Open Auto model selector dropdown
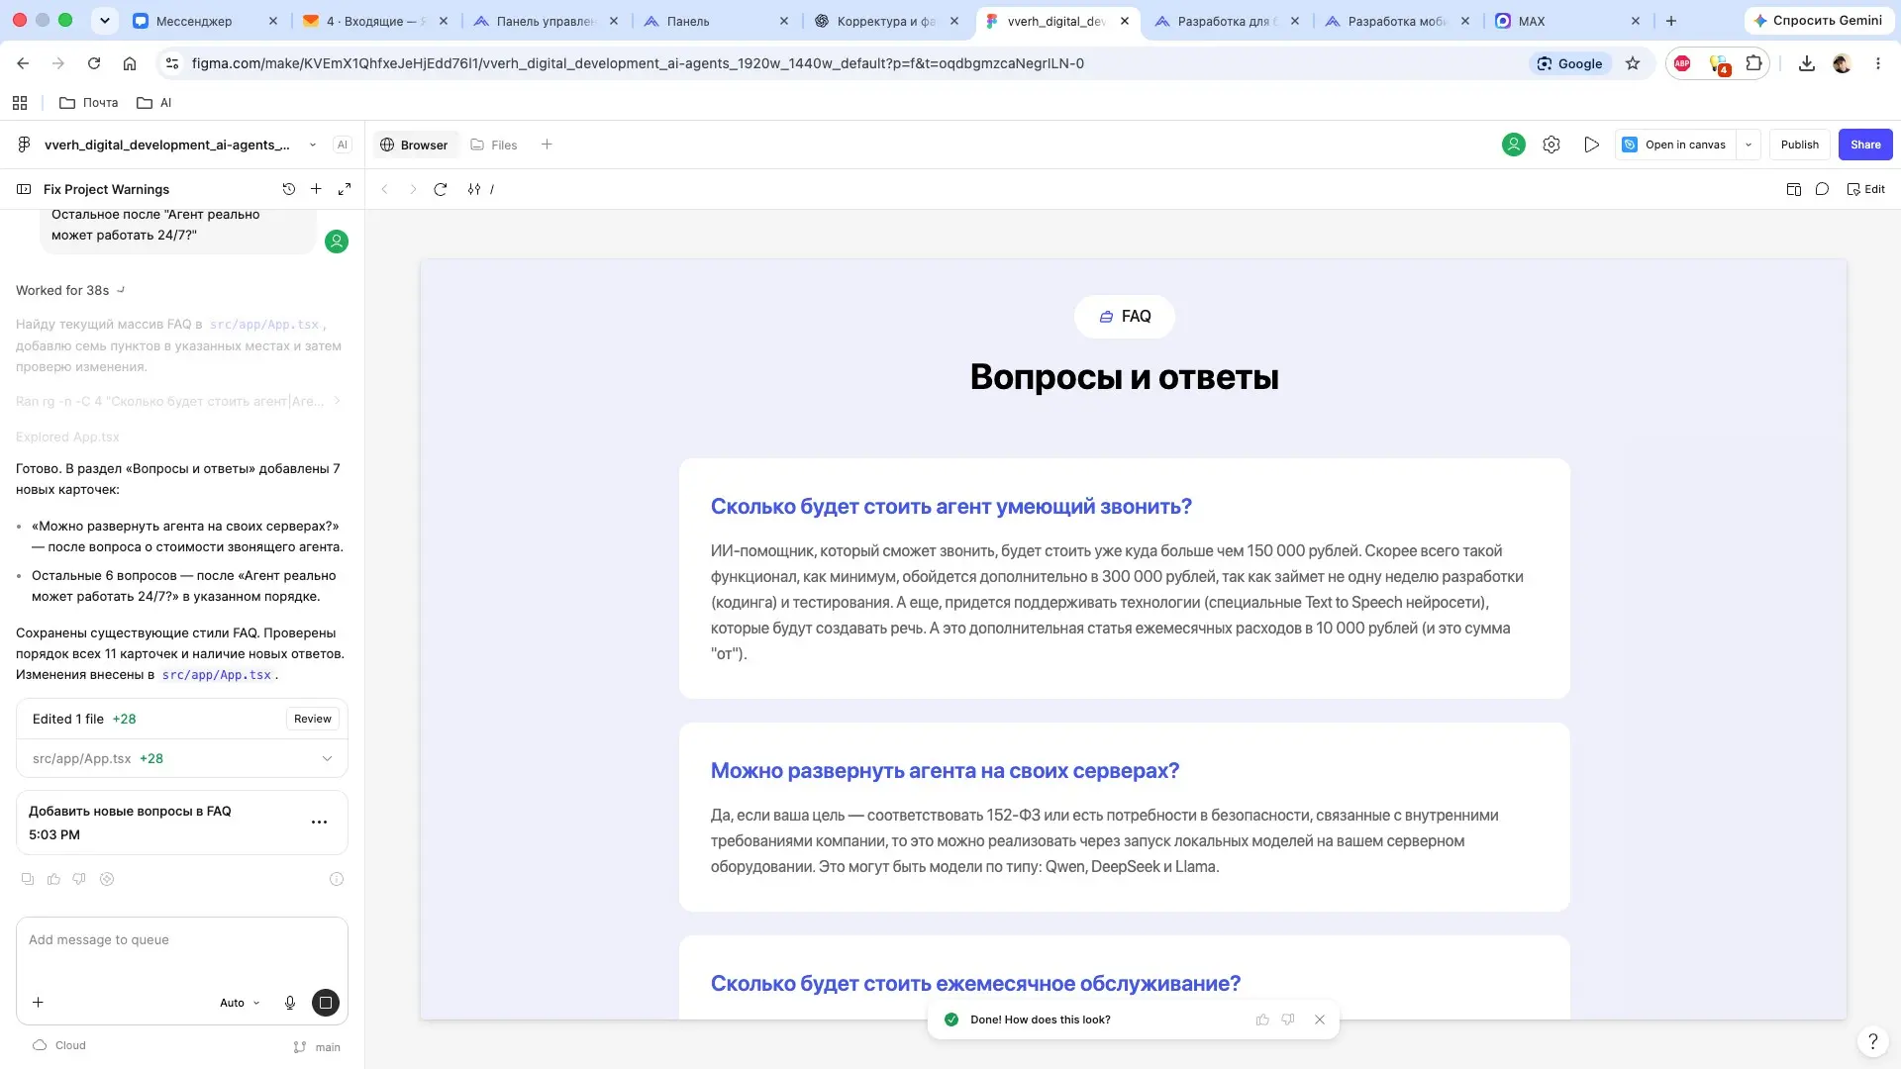 240,1003
